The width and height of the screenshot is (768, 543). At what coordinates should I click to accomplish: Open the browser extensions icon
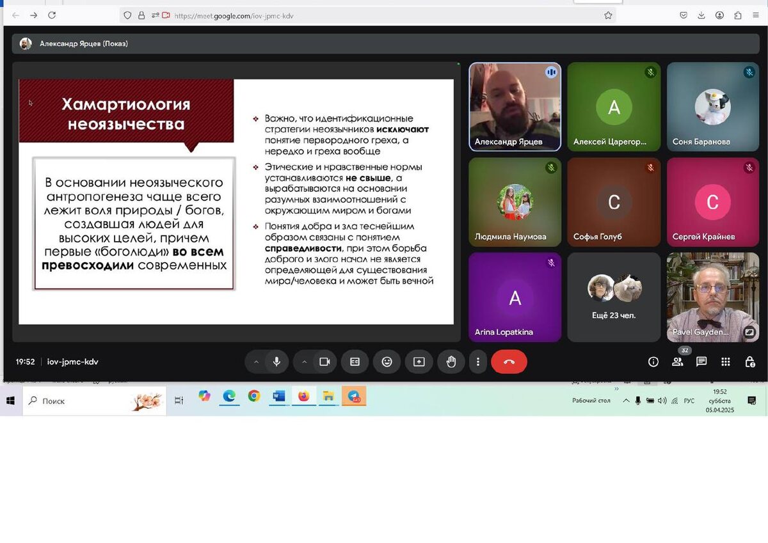pyautogui.click(x=738, y=15)
